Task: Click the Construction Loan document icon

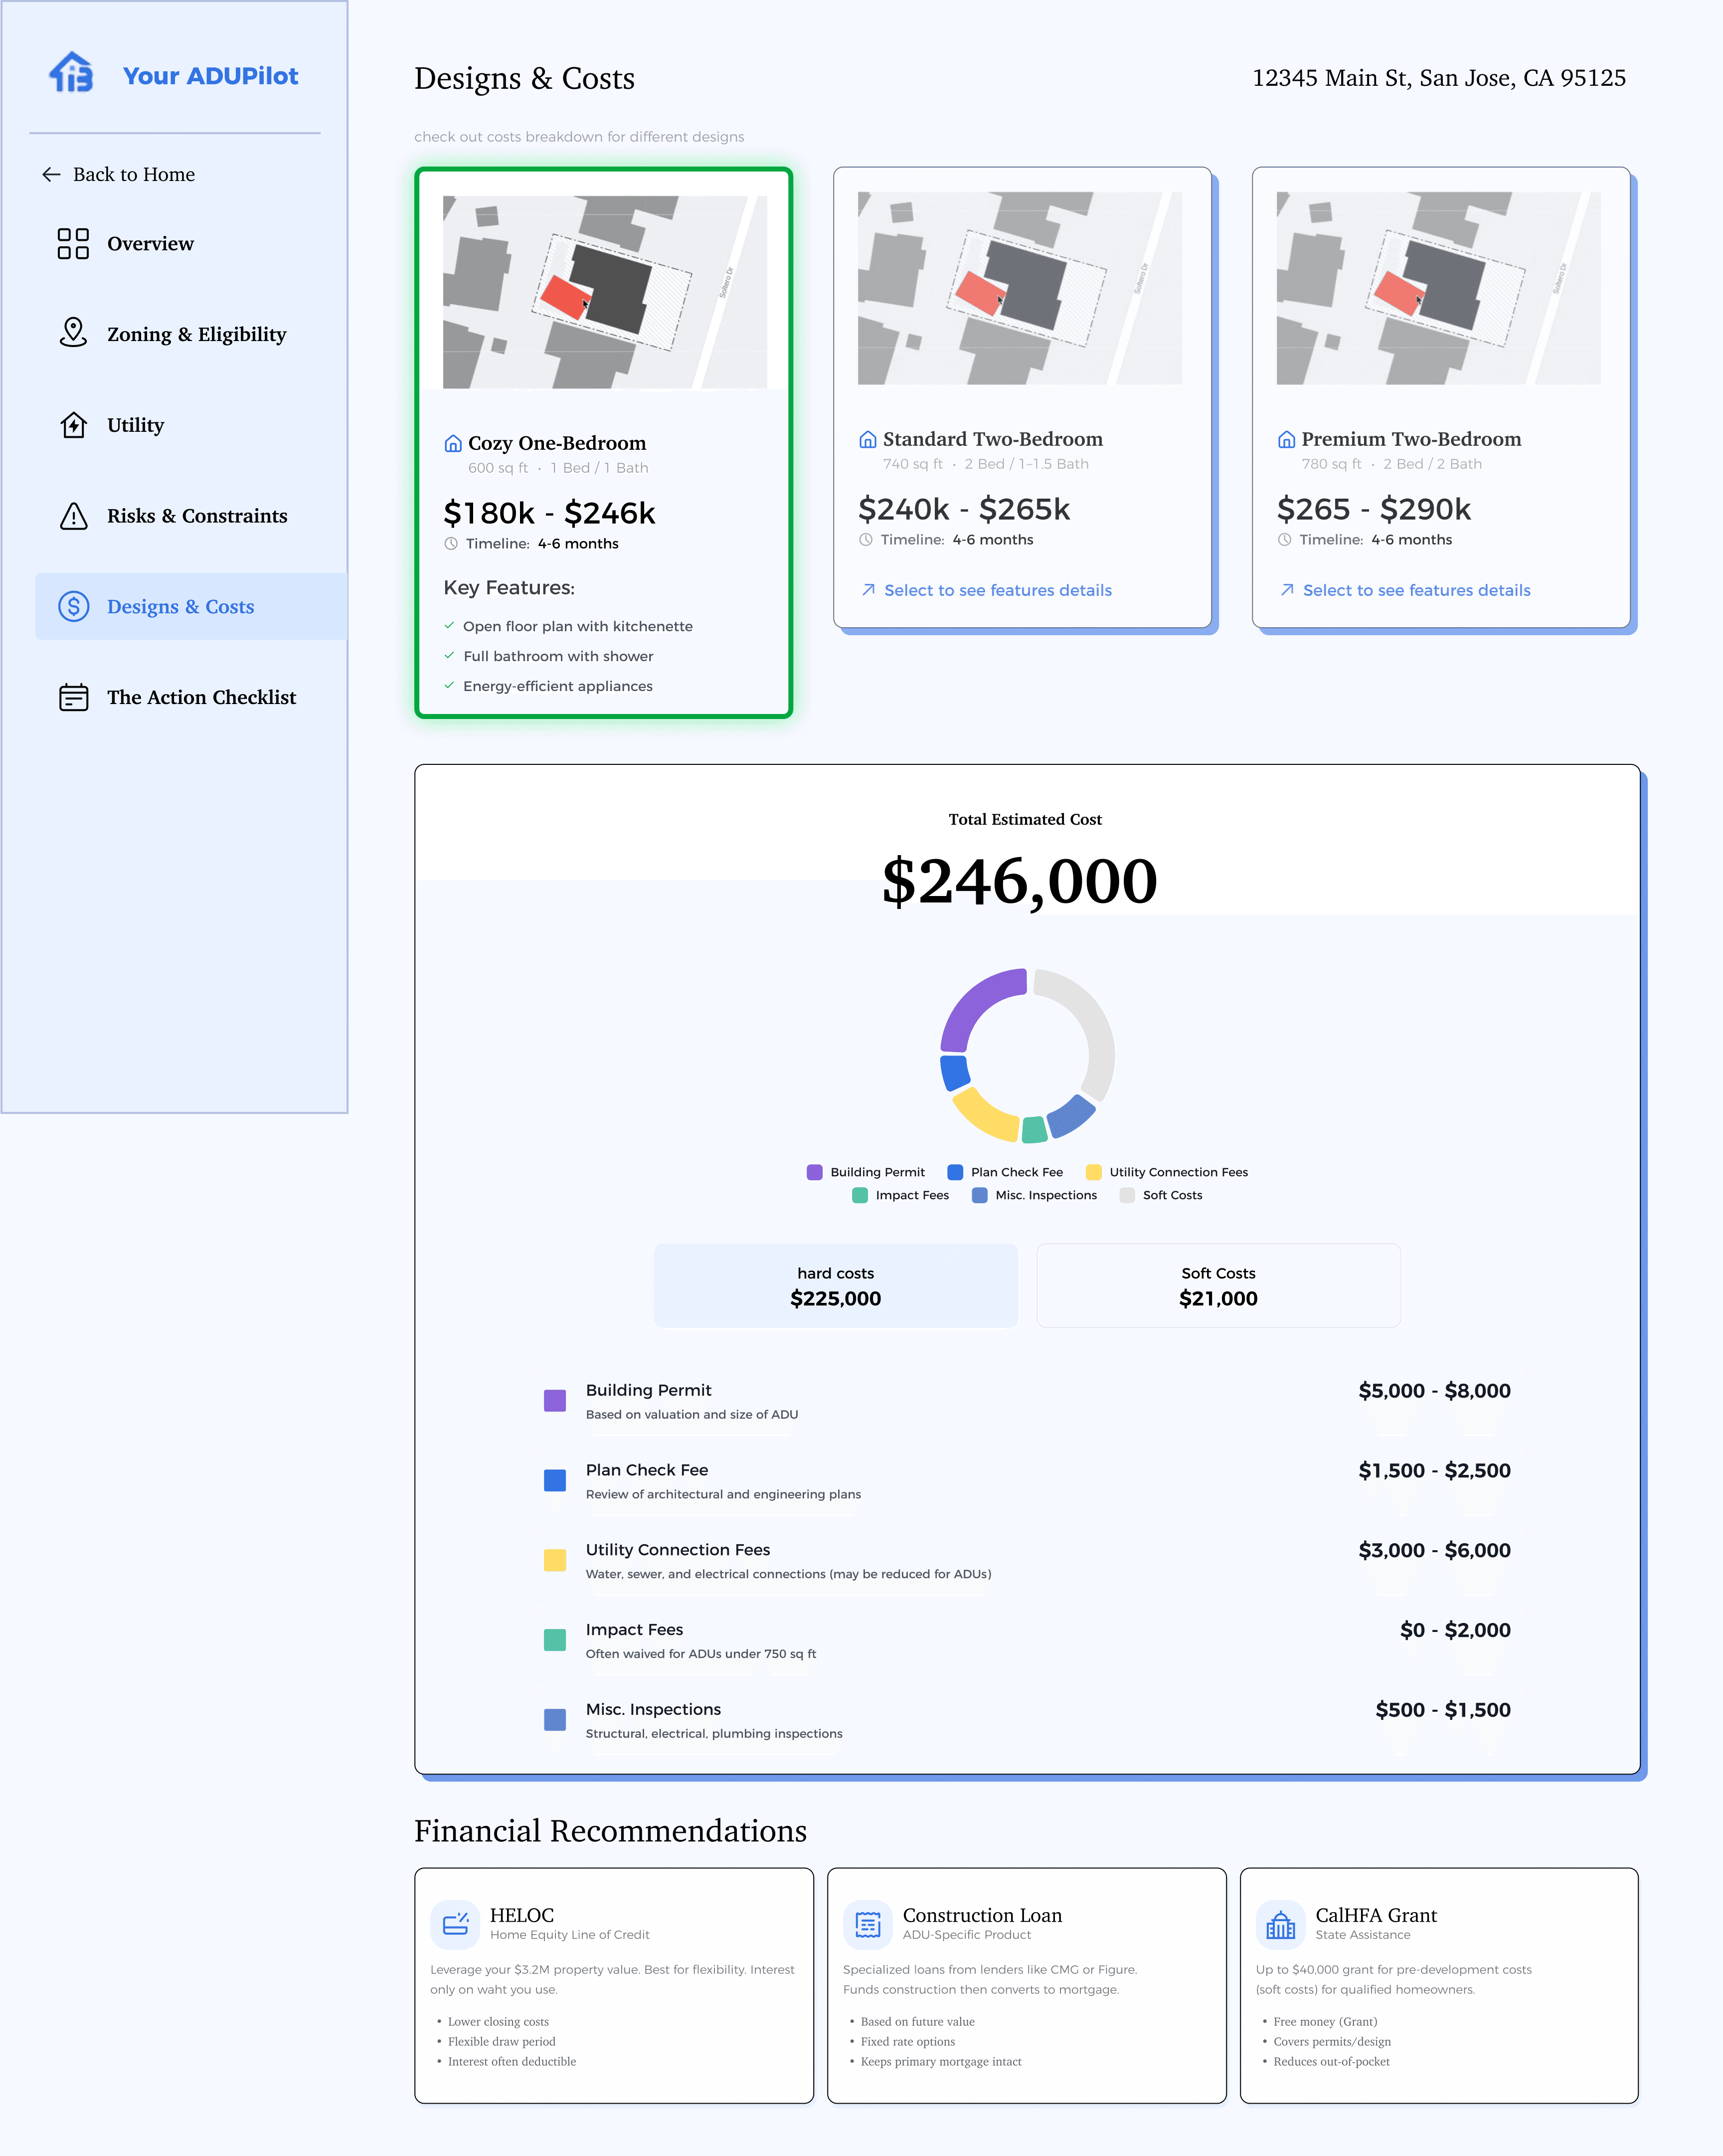Action: (x=868, y=1922)
